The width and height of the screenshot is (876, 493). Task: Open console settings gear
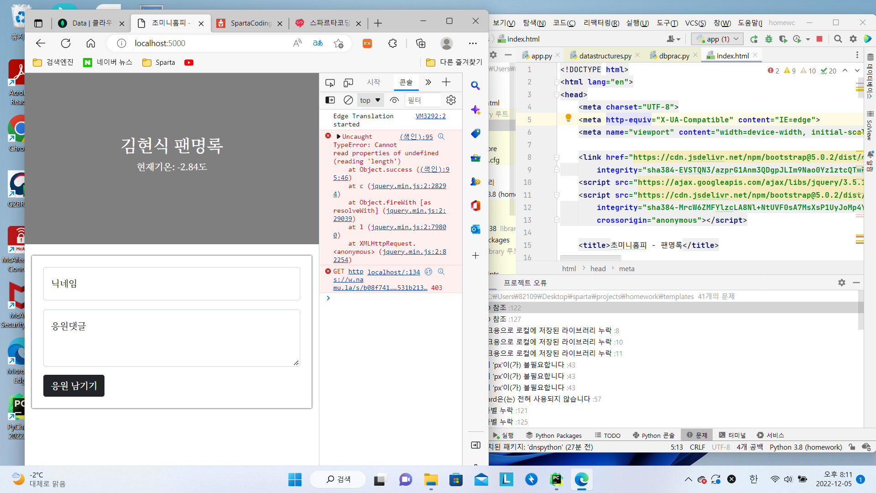coord(451,100)
